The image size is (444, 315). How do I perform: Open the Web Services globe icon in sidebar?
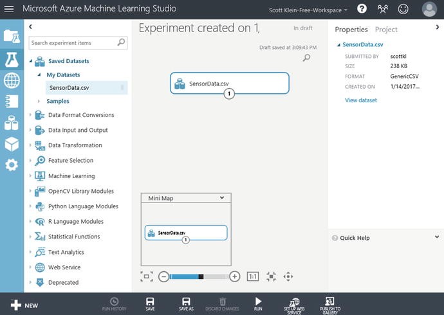point(12,80)
